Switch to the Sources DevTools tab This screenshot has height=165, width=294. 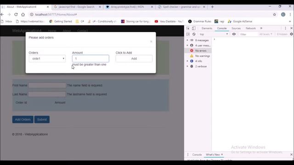(x=236, y=28)
